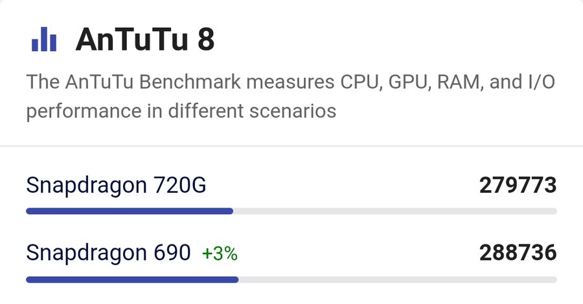Click the 288736 score value
The width and height of the screenshot is (583, 304).
click(x=518, y=253)
